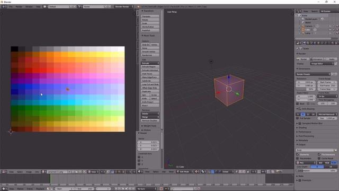This screenshot has width=339, height=191.
Task: Select the Camera object icon in outliner
Action: click(x=303, y=26)
